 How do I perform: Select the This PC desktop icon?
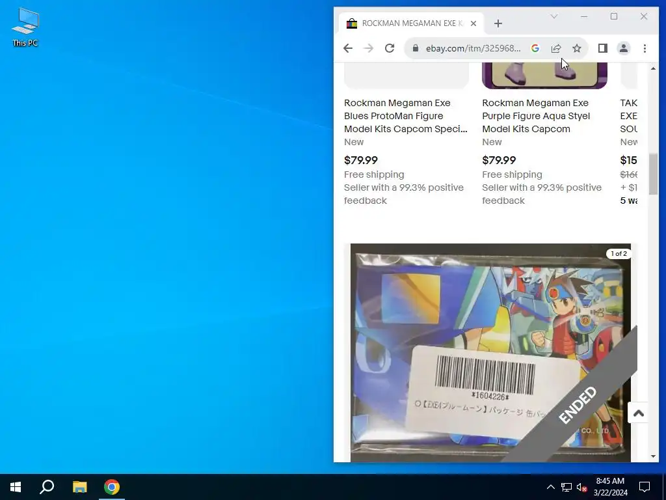(x=25, y=27)
